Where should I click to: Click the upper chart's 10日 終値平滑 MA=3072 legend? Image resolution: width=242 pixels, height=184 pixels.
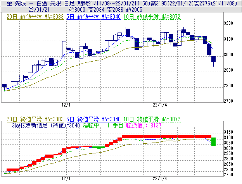tap(152, 17)
